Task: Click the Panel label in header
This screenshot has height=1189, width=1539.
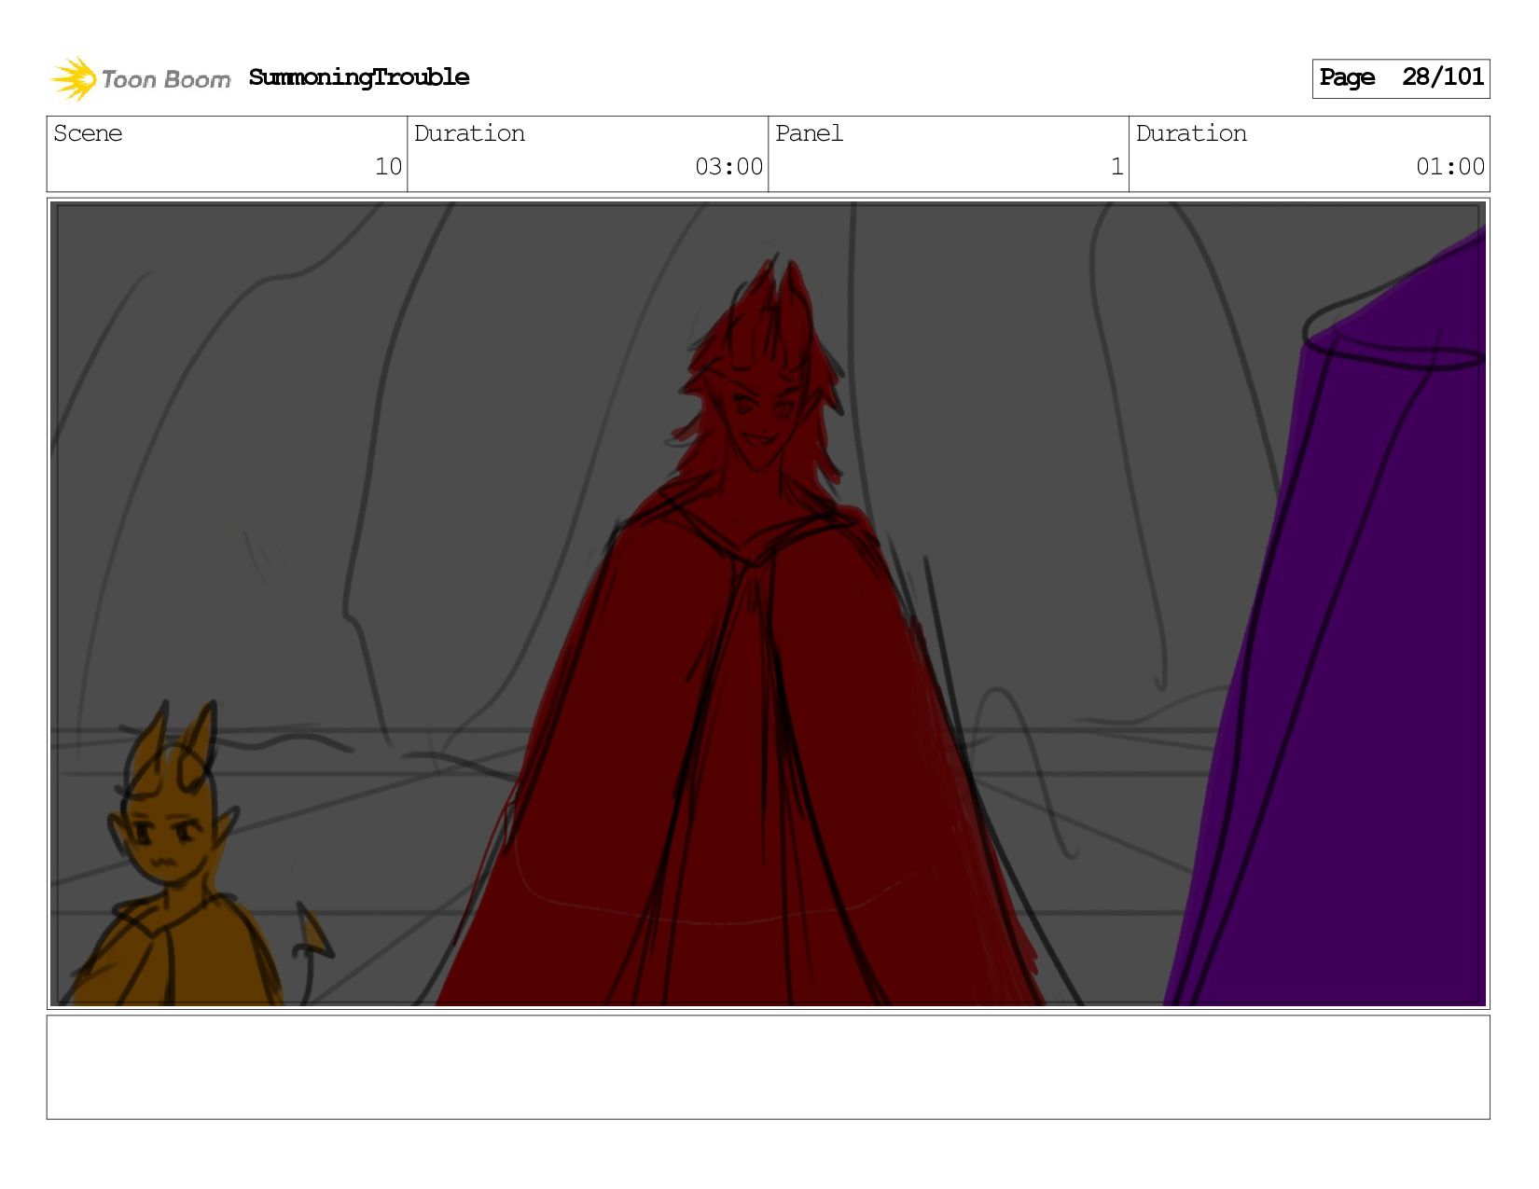Action: click(809, 133)
